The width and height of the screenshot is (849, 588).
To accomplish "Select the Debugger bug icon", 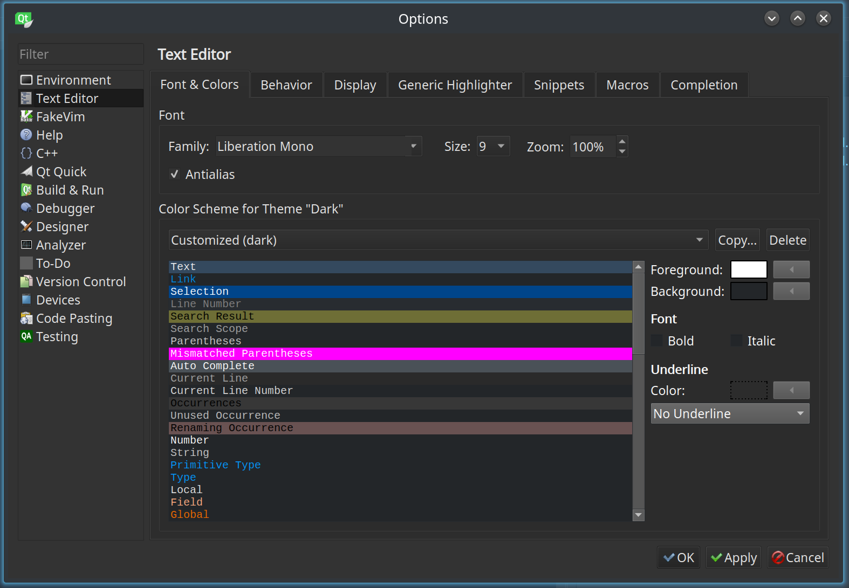I will coord(26,208).
